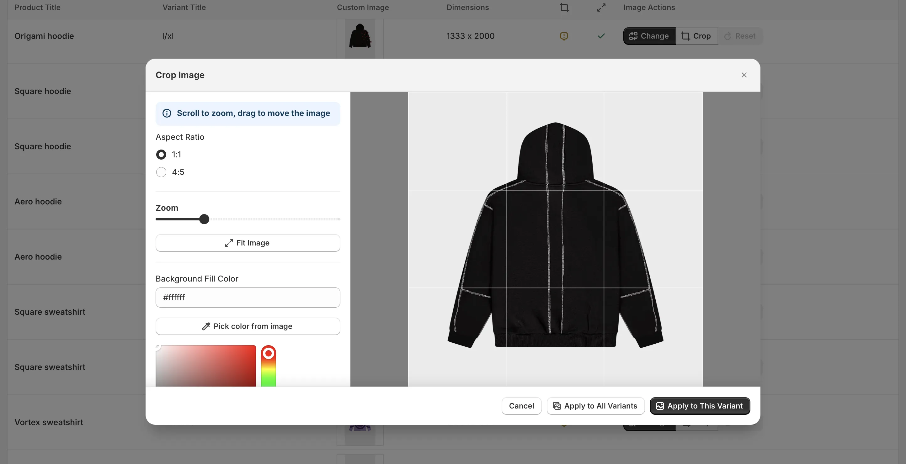Click the Change button for Origami hoodie
The height and width of the screenshot is (464, 906).
pos(649,36)
